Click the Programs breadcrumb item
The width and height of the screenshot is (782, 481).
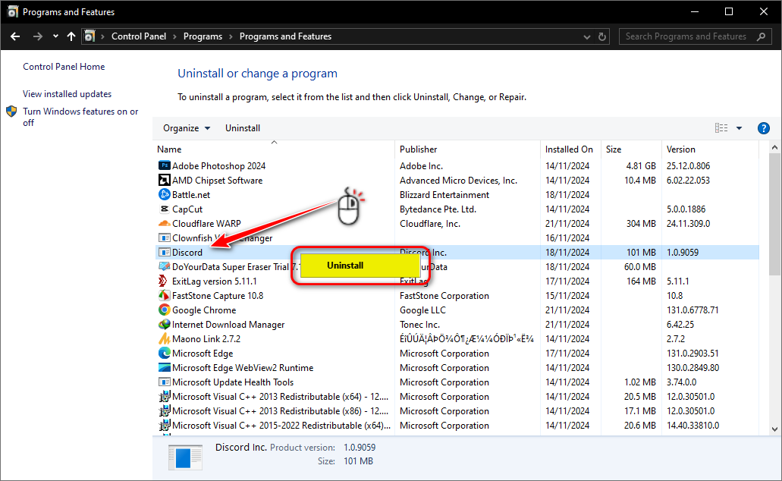click(x=203, y=36)
